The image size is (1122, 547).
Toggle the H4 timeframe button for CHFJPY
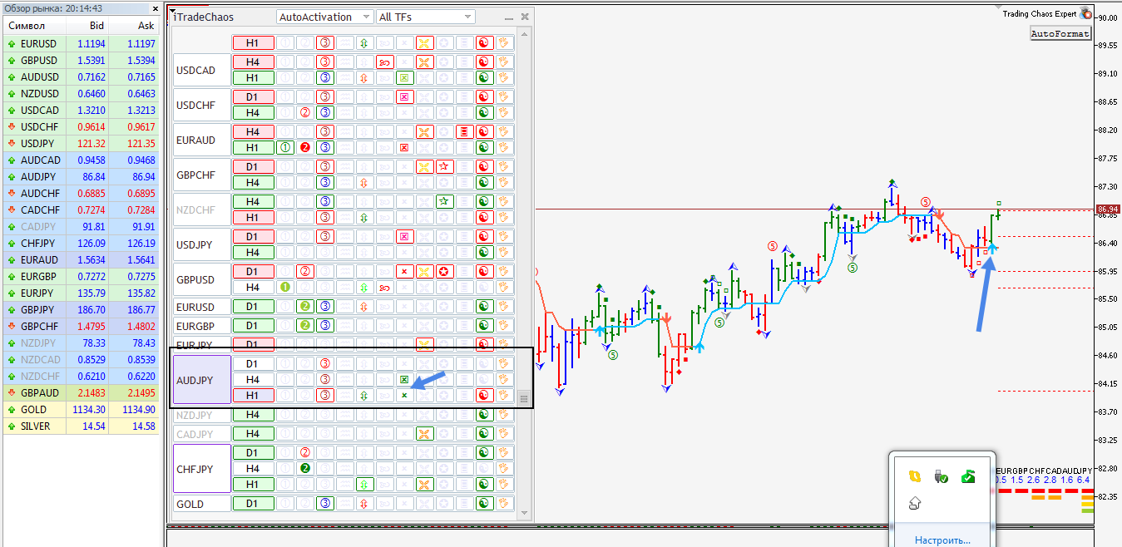tap(253, 469)
